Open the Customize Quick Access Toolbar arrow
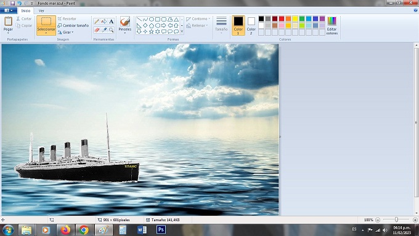This screenshot has height=236, width=419. coord(32,3)
